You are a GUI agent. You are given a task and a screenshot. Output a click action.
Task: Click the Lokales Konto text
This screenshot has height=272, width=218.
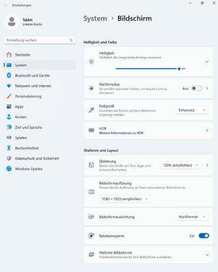(x=32, y=24)
